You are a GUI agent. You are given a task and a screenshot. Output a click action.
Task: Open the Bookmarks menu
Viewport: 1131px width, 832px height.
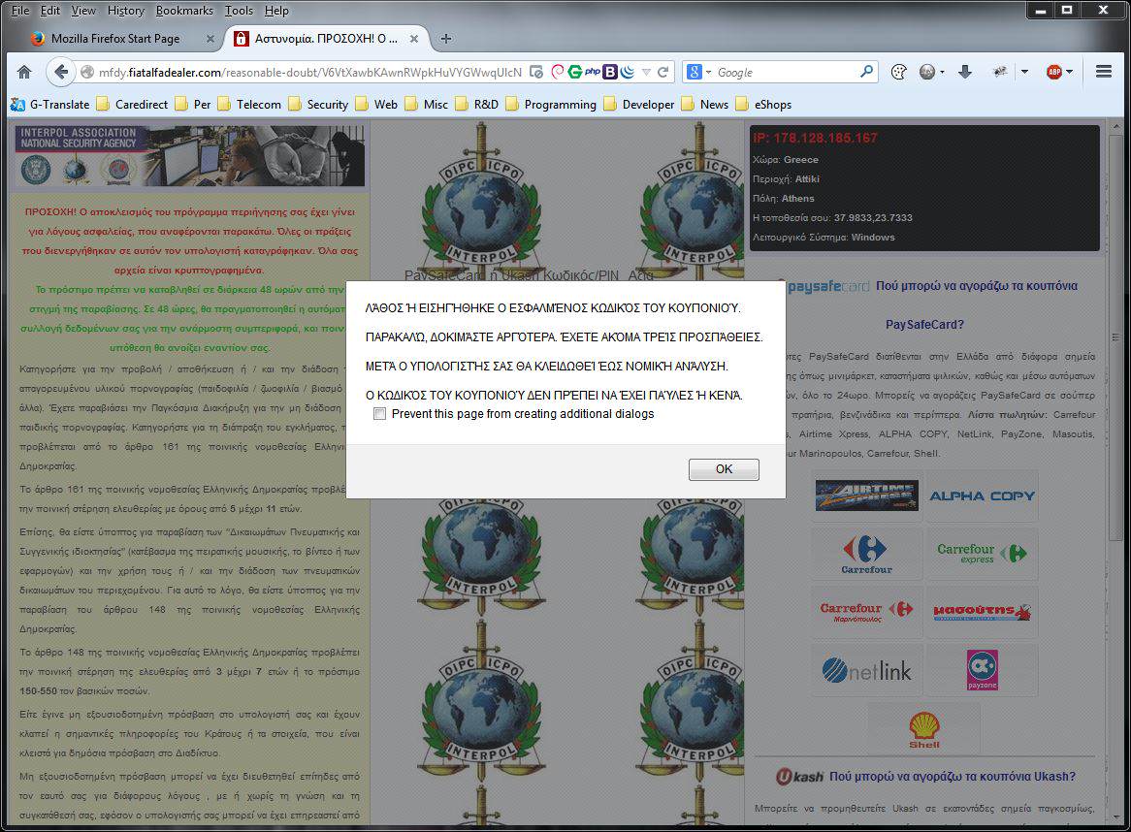184,11
